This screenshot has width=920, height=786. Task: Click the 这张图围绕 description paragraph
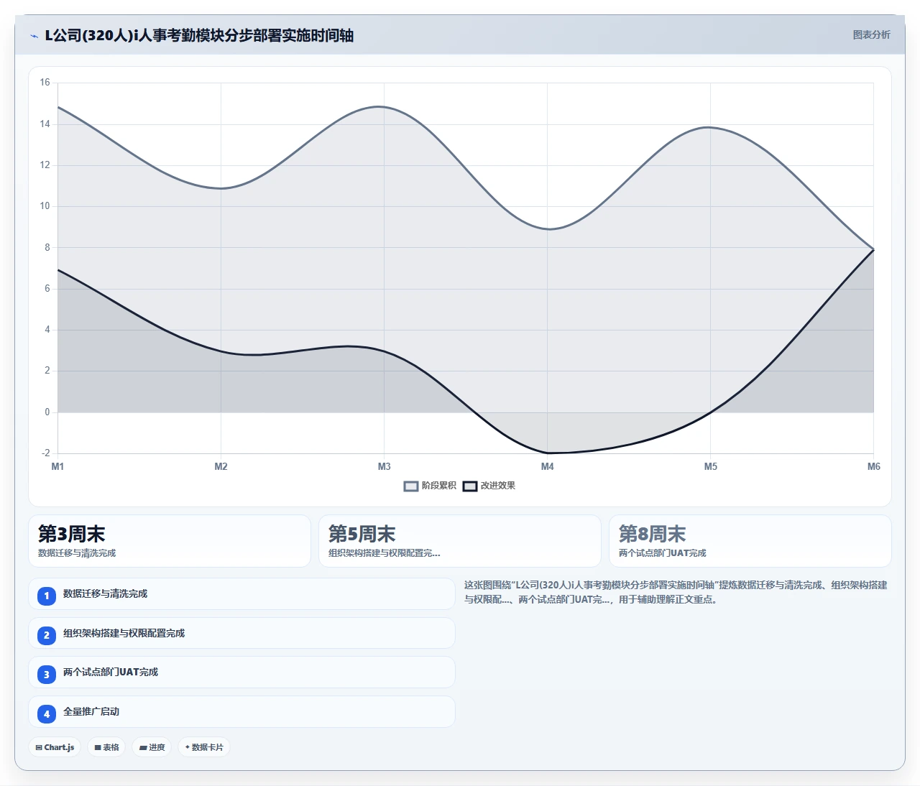click(x=676, y=592)
